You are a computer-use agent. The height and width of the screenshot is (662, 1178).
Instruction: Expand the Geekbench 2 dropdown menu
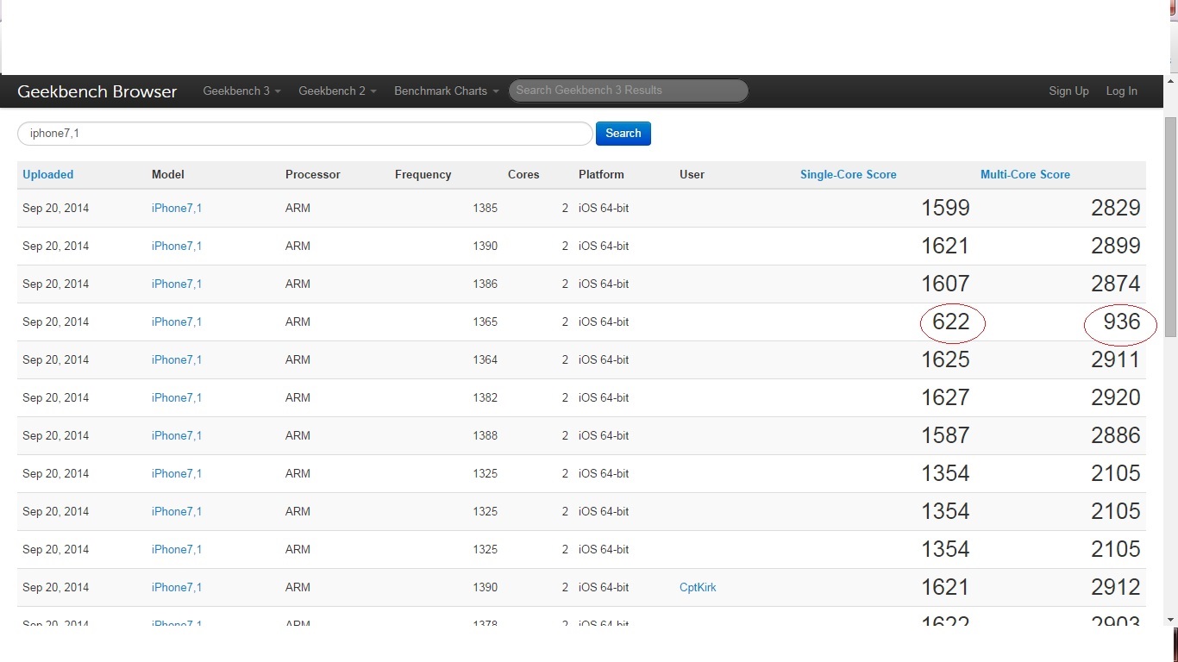click(x=337, y=91)
